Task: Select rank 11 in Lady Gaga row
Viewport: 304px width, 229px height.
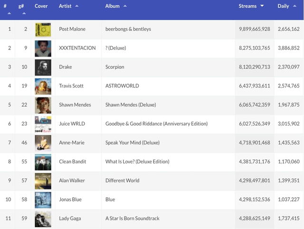Action: click(x=8, y=219)
